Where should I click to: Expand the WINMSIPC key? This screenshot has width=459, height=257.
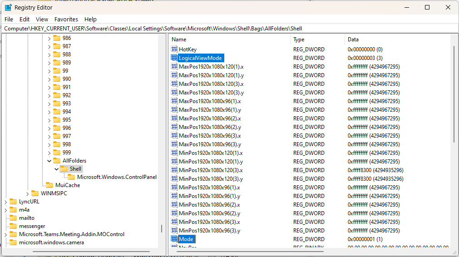[28, 193]
